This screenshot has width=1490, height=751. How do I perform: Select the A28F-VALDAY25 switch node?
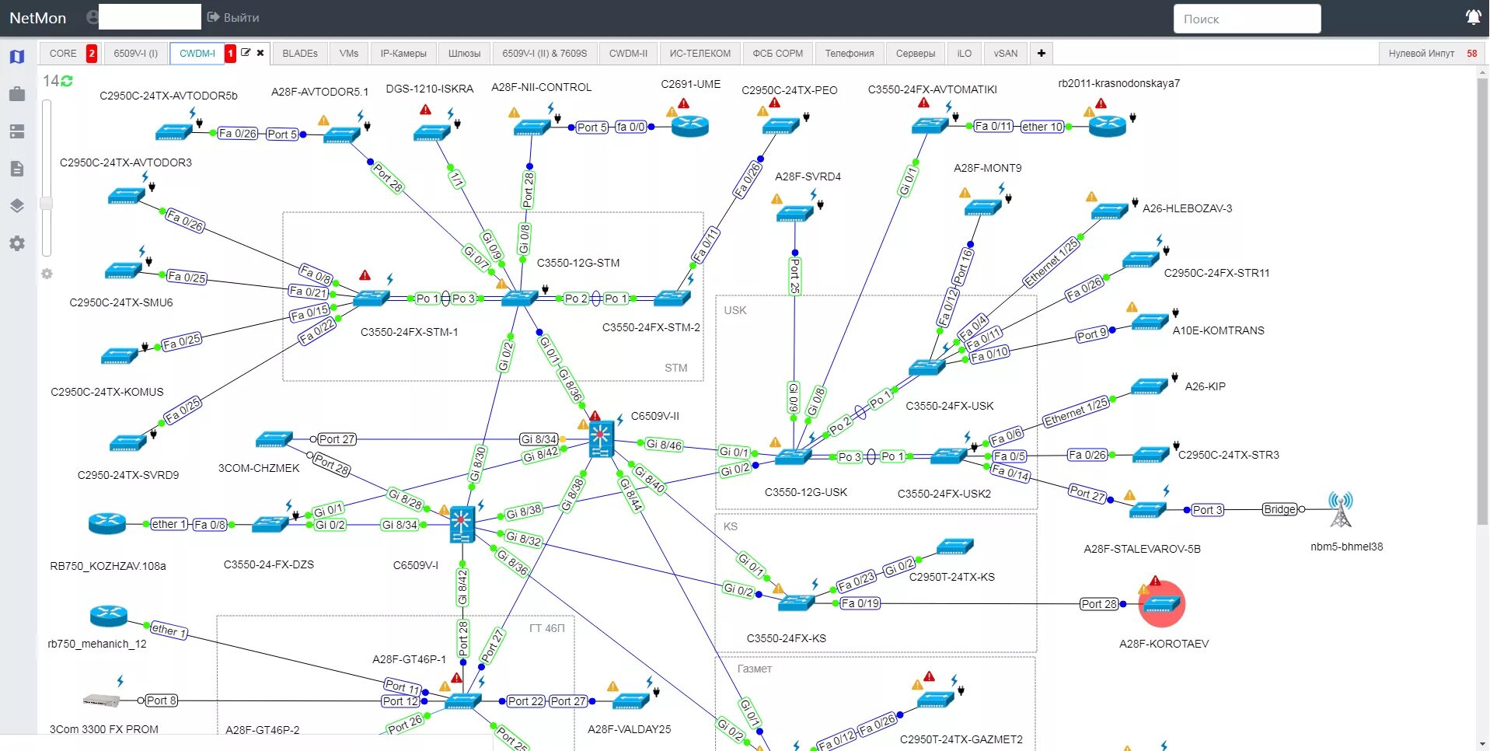pyautogui.click(x=630, y=701)
